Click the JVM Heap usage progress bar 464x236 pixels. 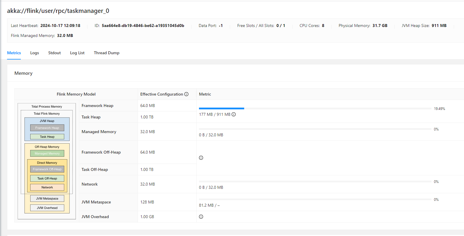click(315, 108)
